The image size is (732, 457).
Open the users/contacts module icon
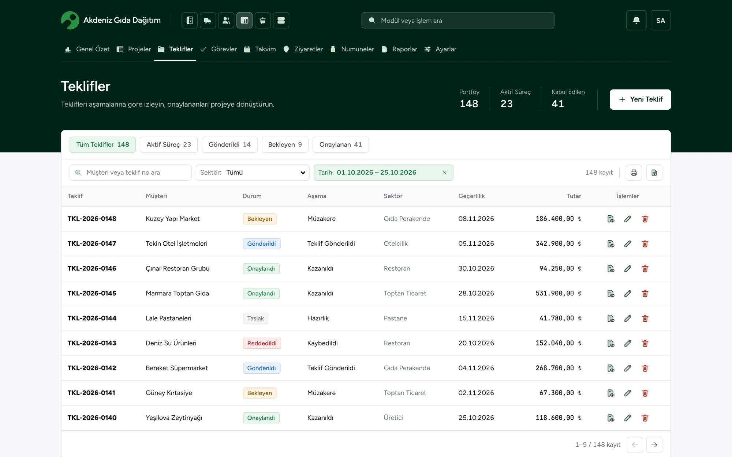pos(226,20)
